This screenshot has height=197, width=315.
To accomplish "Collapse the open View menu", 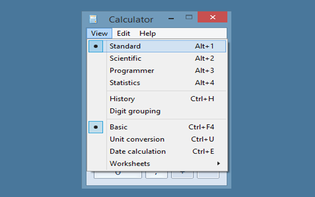I will click(99, 33).
